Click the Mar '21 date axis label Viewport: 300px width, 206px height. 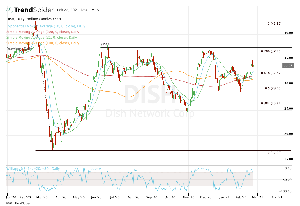[258, 197]
